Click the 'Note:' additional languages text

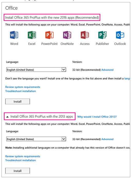[68, 148]
